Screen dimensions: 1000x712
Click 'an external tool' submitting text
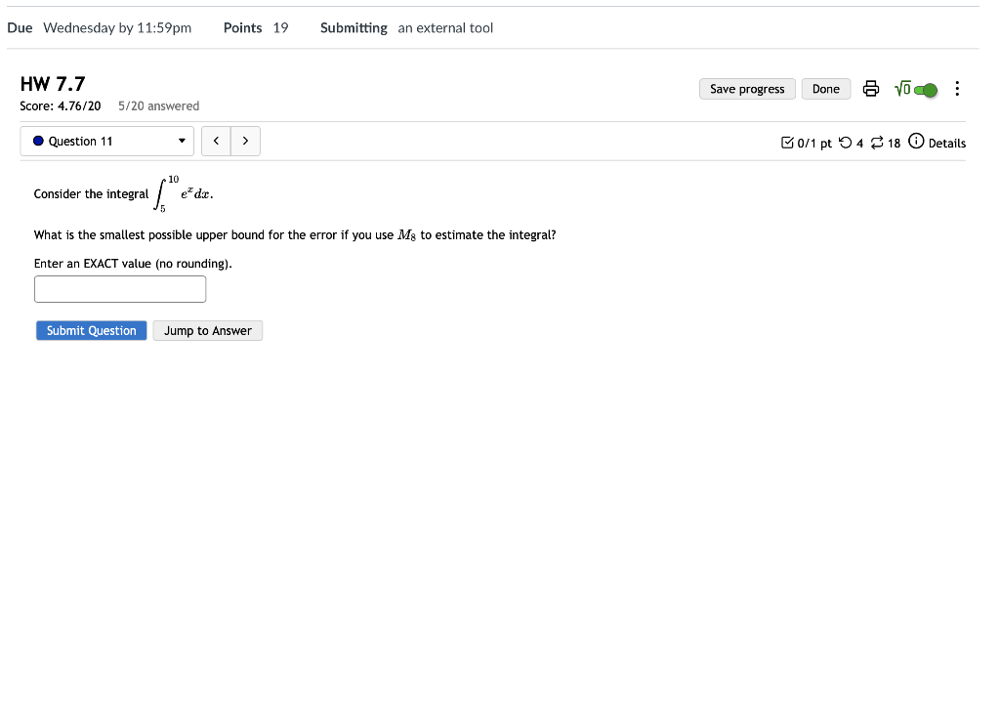445,28
